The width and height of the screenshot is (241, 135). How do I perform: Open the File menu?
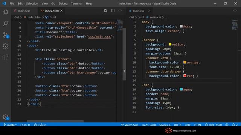tap(12, 3)
